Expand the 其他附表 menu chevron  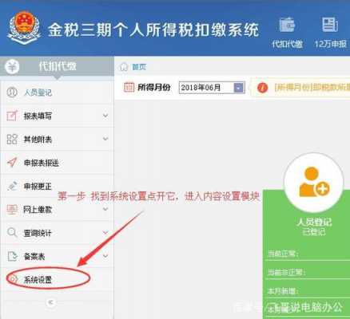click(x=105, y=139)
